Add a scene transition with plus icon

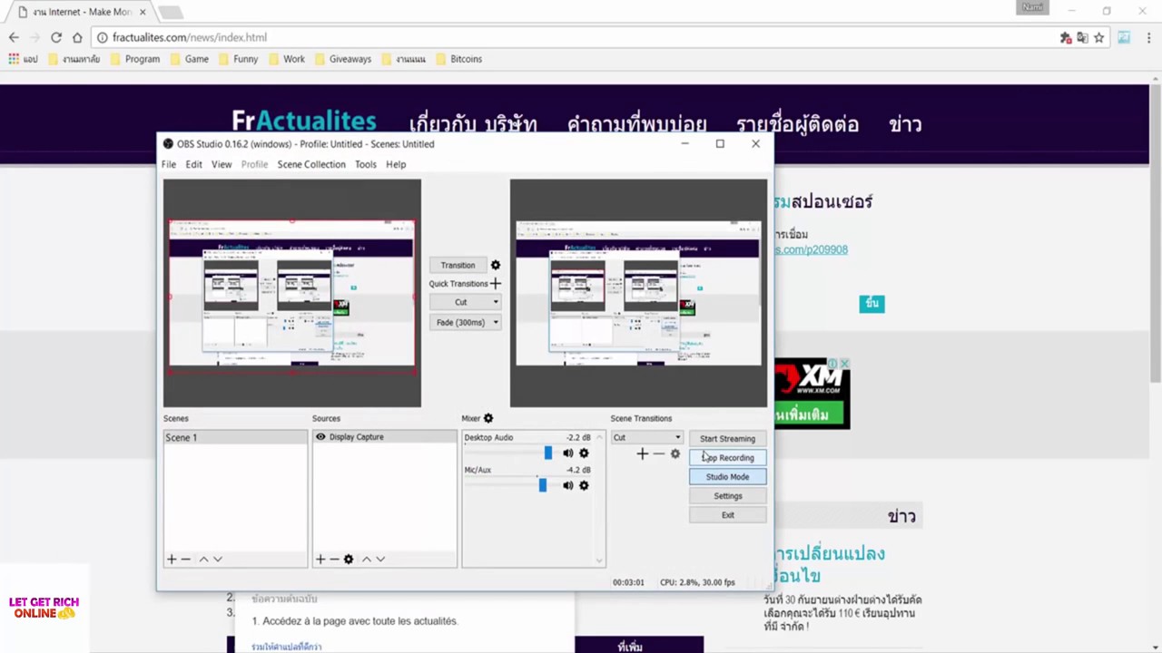[642, 453]
